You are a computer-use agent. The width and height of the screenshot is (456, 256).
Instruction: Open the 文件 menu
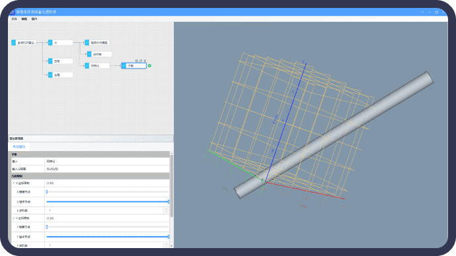pos(14,19)
